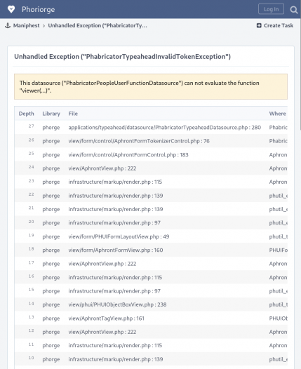The image size is (301, 369).
Task: Click the Depth column header
Action: [27, 114]
